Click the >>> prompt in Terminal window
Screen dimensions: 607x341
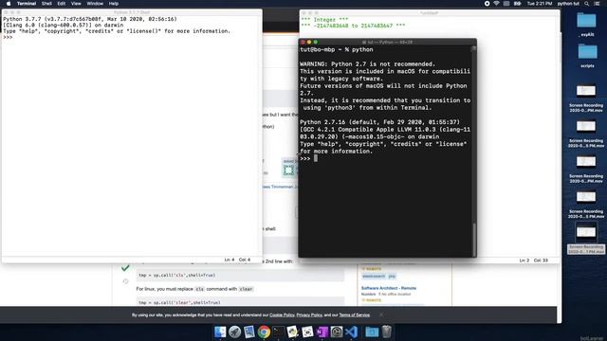[305, 158]
